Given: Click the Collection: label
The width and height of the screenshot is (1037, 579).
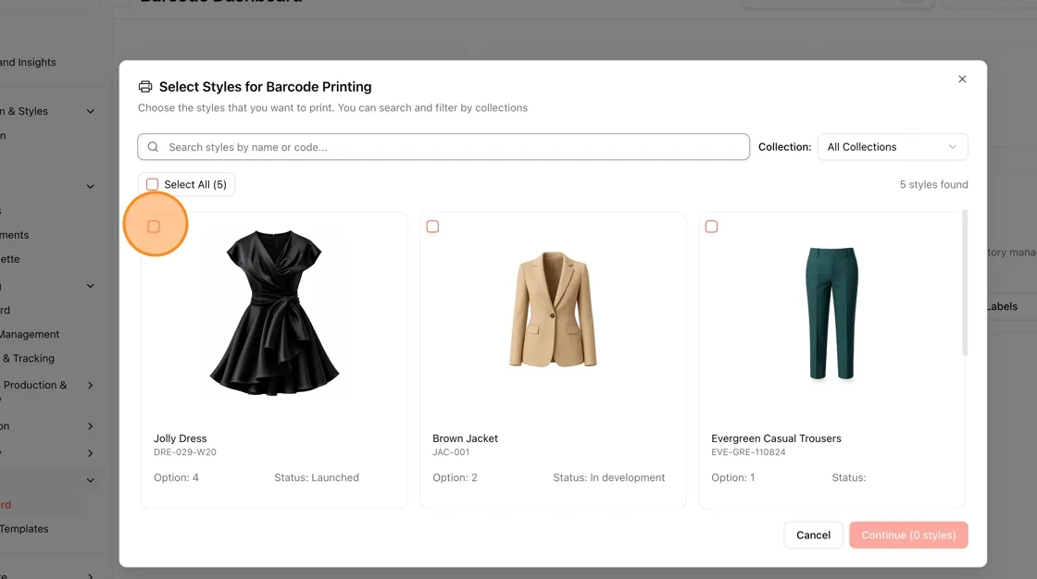Looking at the screenshot, I should (x=784, y=147).
